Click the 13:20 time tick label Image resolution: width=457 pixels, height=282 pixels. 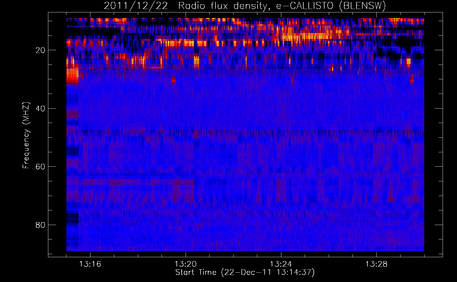(x=186, y=264)
